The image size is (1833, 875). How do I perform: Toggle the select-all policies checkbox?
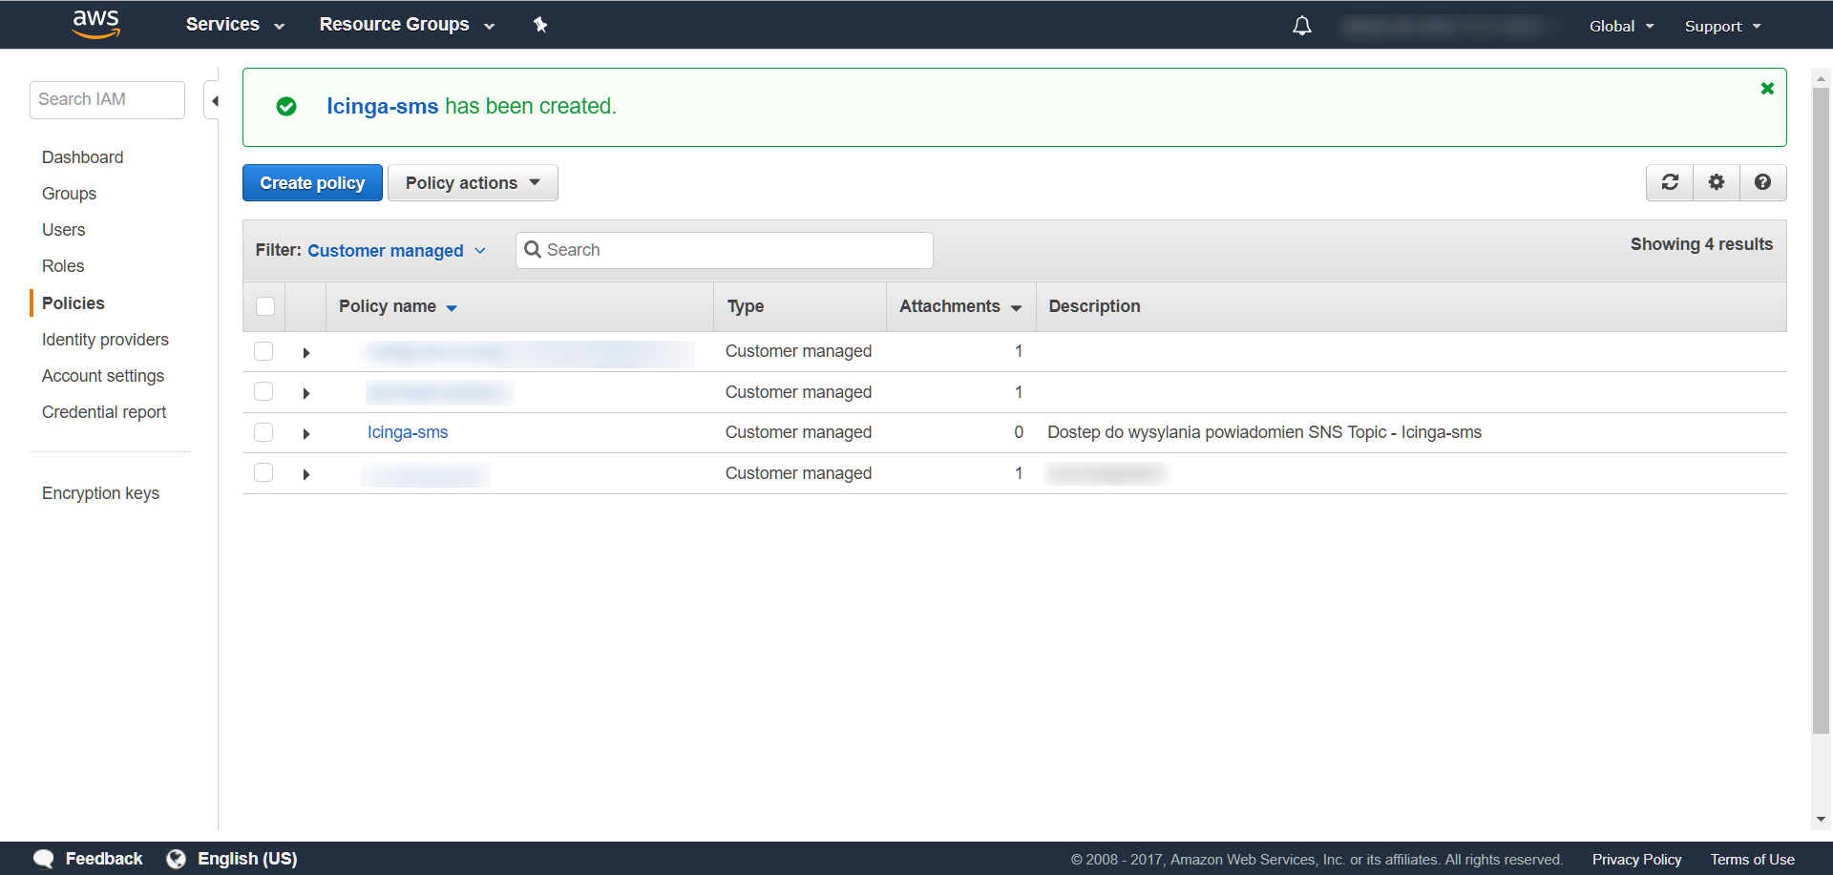tap(265, 306)
